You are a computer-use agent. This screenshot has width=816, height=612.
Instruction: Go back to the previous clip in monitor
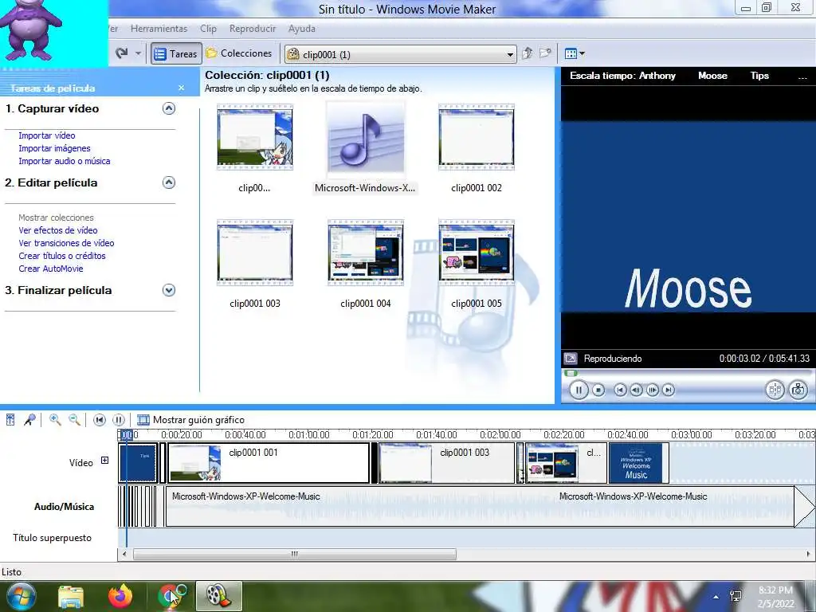[x=620, y=390]
